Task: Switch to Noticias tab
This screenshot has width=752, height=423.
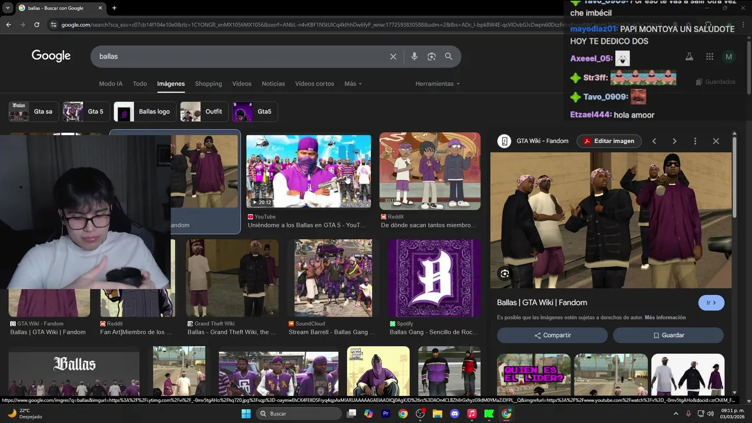Action: coord(273,84)
